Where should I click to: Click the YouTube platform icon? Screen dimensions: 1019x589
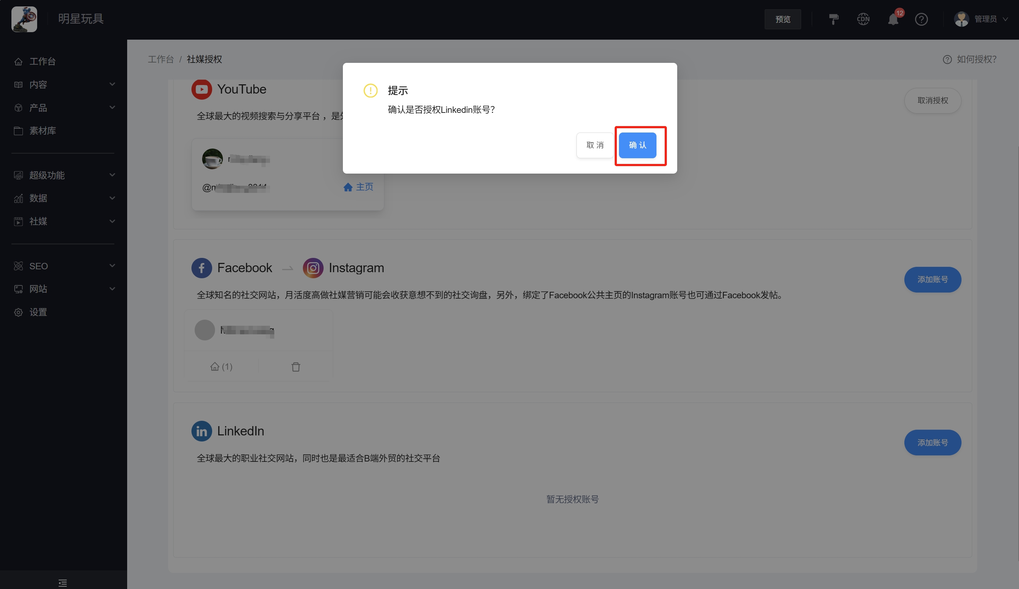[x=201, y=89]
